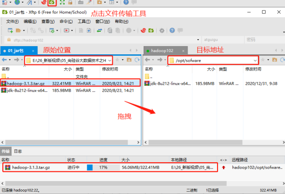Viewport: 285px width, 194px height.
Task: Switch to the 日志 log tab
Action: [x=18, y=151]
